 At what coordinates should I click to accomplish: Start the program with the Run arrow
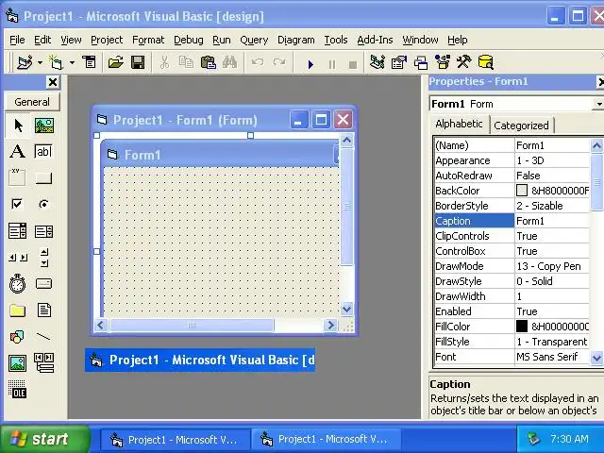click(x=310, y=64)
